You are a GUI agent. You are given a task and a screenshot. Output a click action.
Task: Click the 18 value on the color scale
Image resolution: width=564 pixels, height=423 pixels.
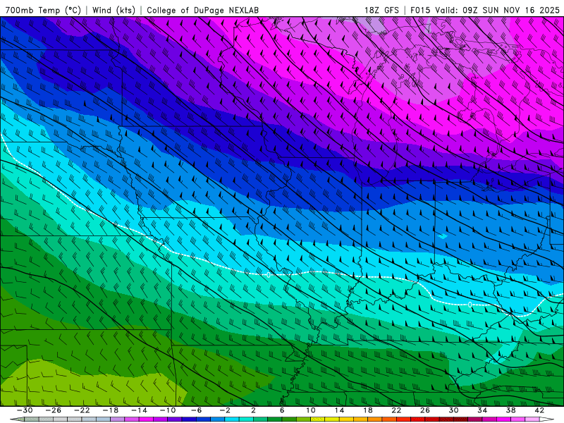click(368, 410)
